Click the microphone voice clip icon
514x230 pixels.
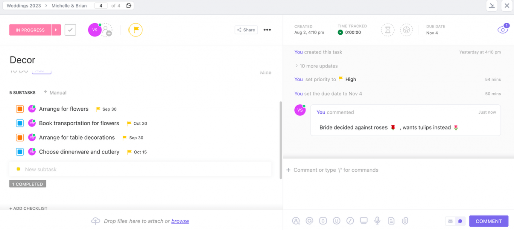377,221
